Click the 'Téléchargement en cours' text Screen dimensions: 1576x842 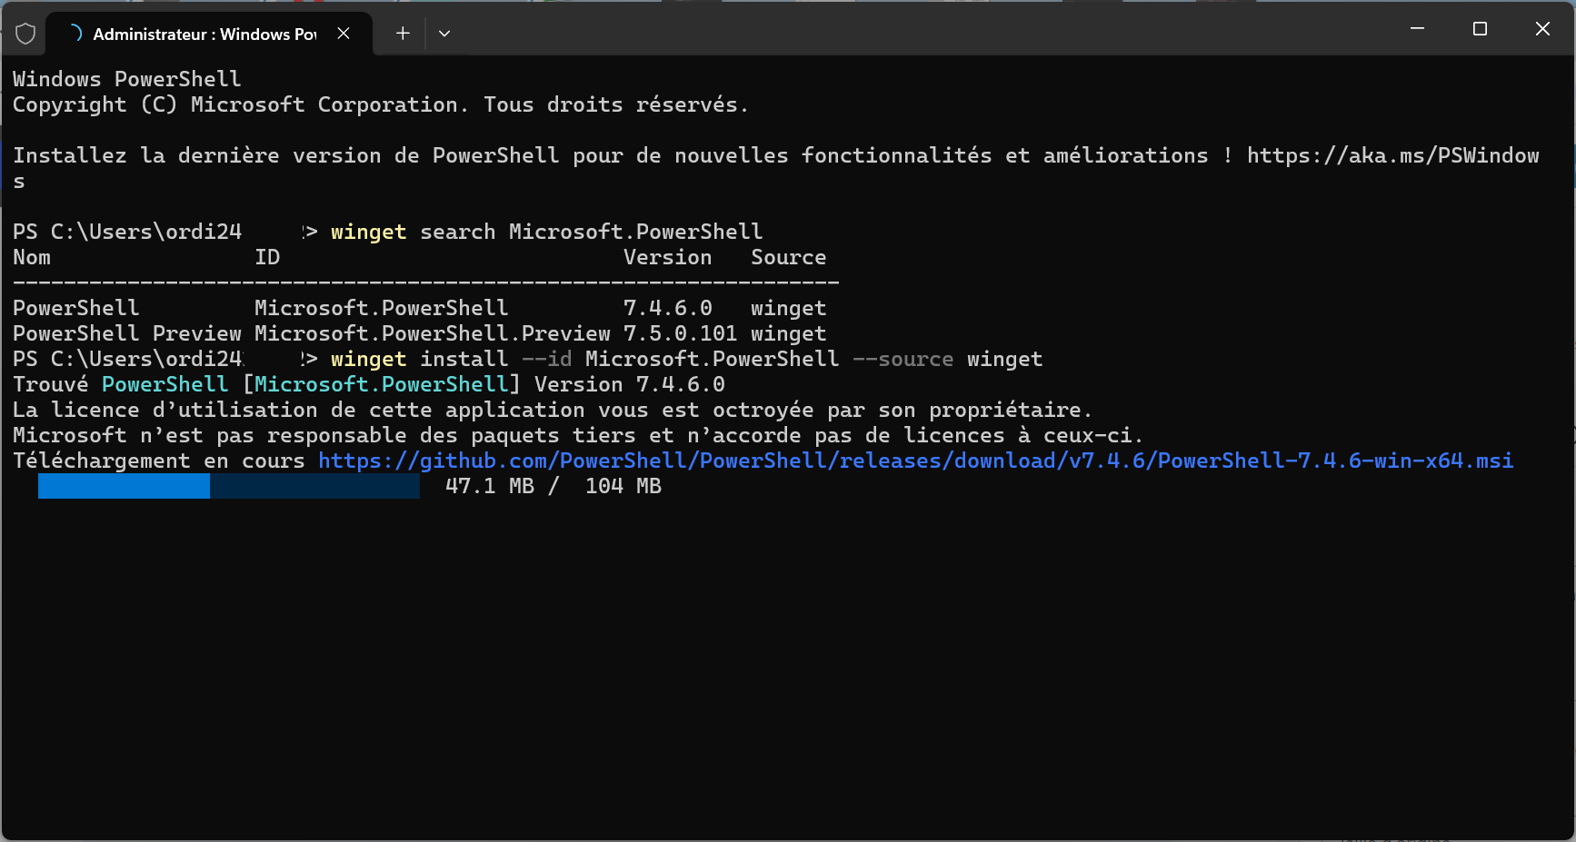click(x=158, y=461)
